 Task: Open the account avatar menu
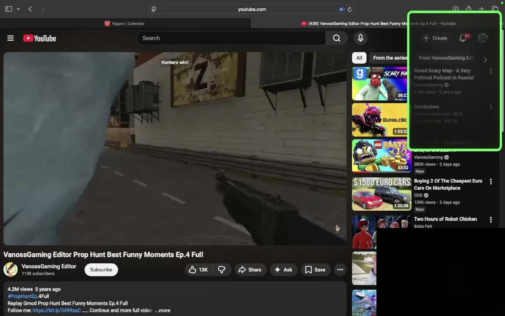(483, 38)
